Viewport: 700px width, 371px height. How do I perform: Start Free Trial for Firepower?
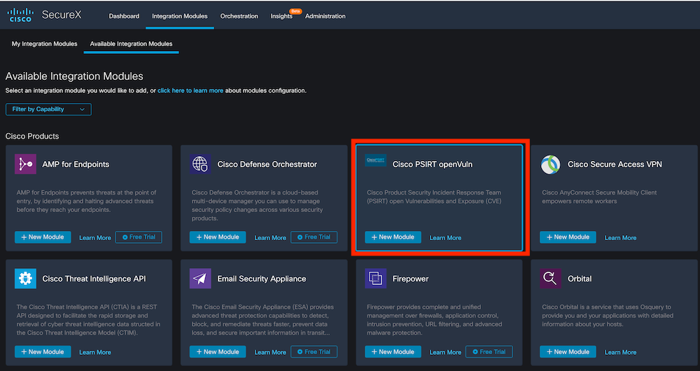(489, 352)
